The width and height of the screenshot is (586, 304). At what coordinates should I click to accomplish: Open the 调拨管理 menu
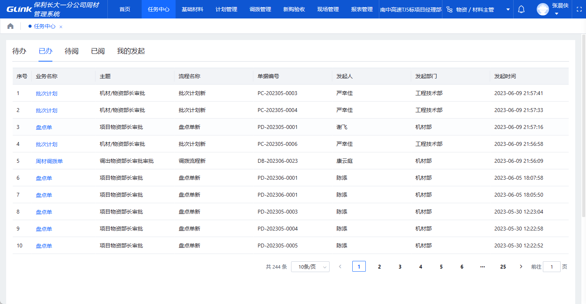[x=260, y=9]
